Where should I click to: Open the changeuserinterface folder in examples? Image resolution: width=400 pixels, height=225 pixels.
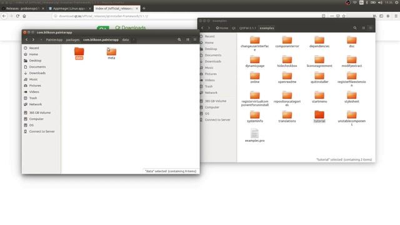pyautogui.click(x=254, y=43)
